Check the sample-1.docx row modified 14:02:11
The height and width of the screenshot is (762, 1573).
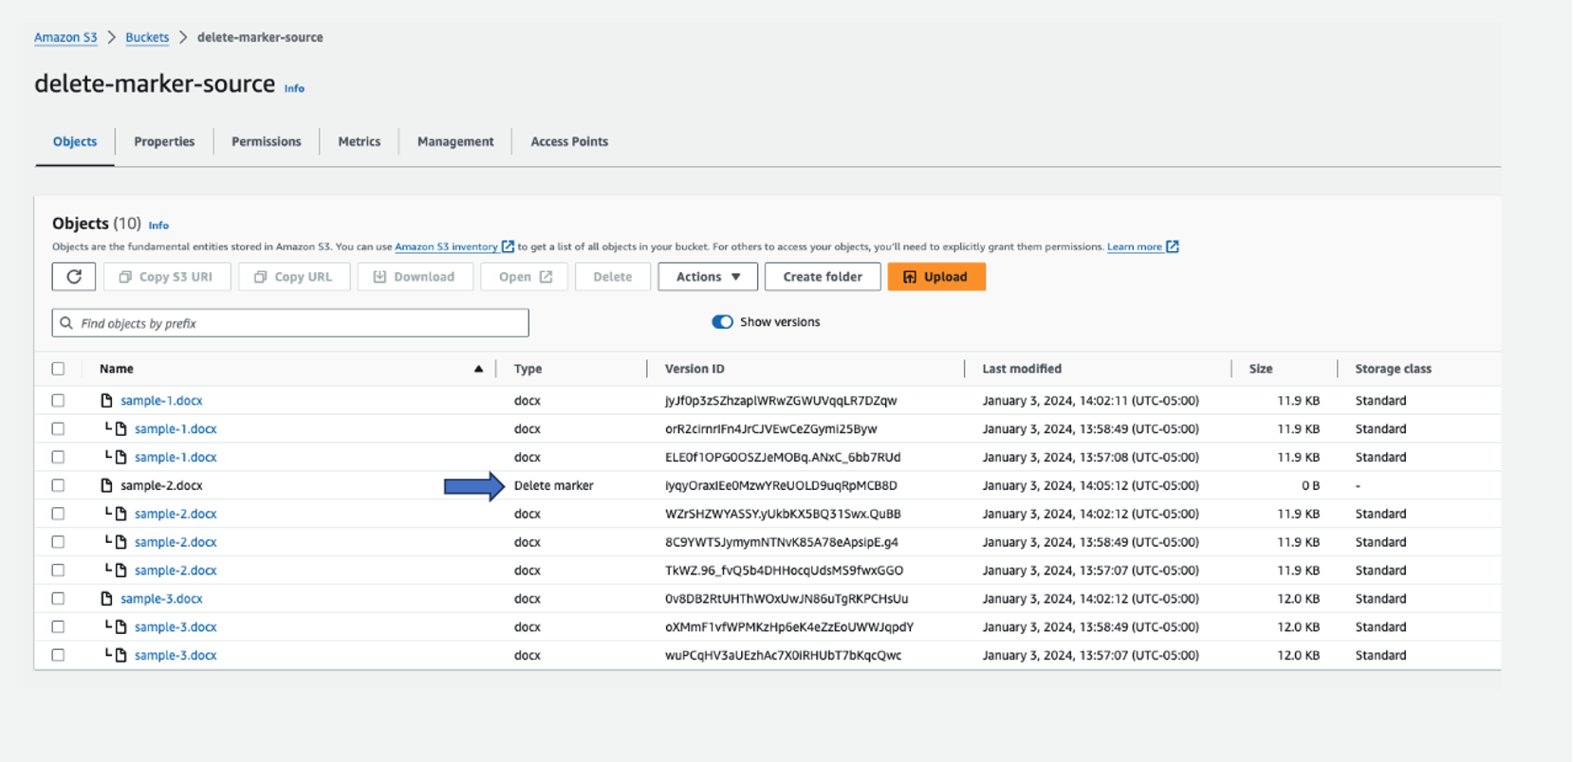58,401
